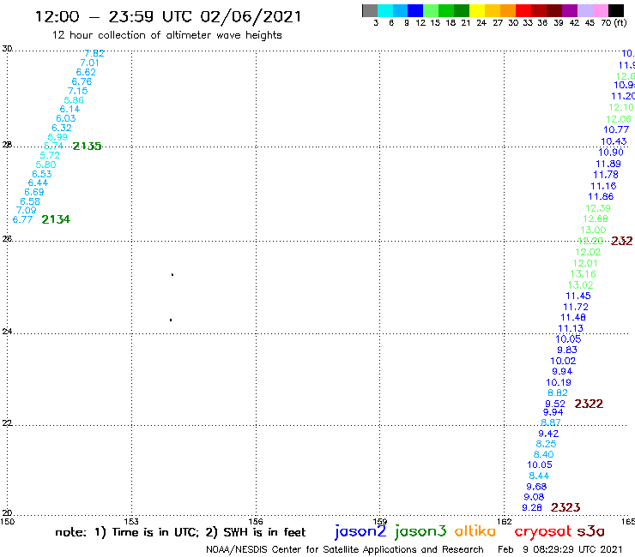Click wave height value '9.83'
This screenshot has width=635, height=557.
[x=567, y=350]
